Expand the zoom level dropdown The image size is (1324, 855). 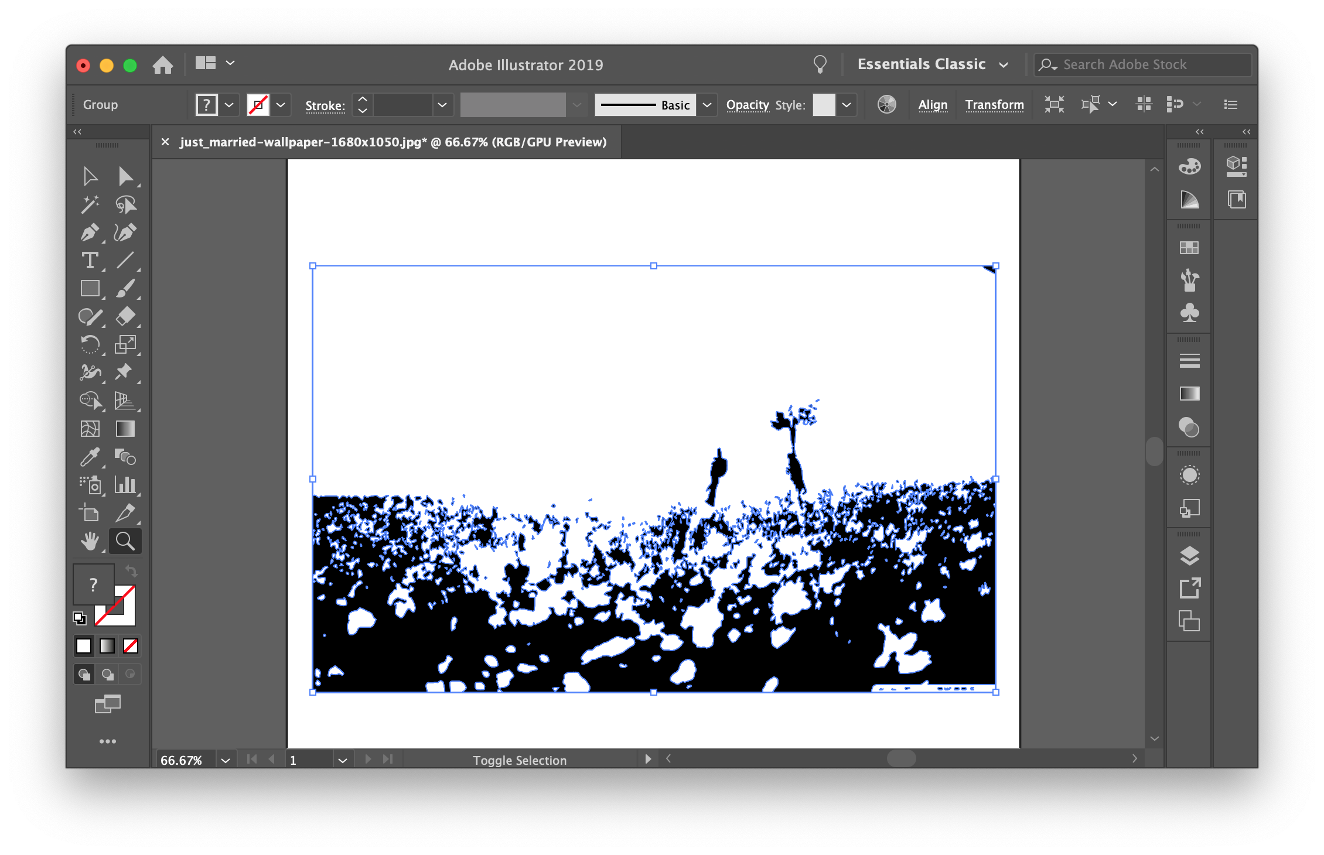(226, 760)
